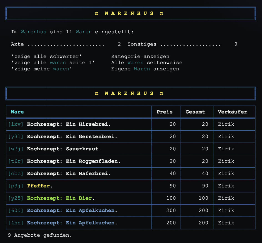262x243 pixels.
Task: Sort by the Preis column header
Action: coord(164,112)
